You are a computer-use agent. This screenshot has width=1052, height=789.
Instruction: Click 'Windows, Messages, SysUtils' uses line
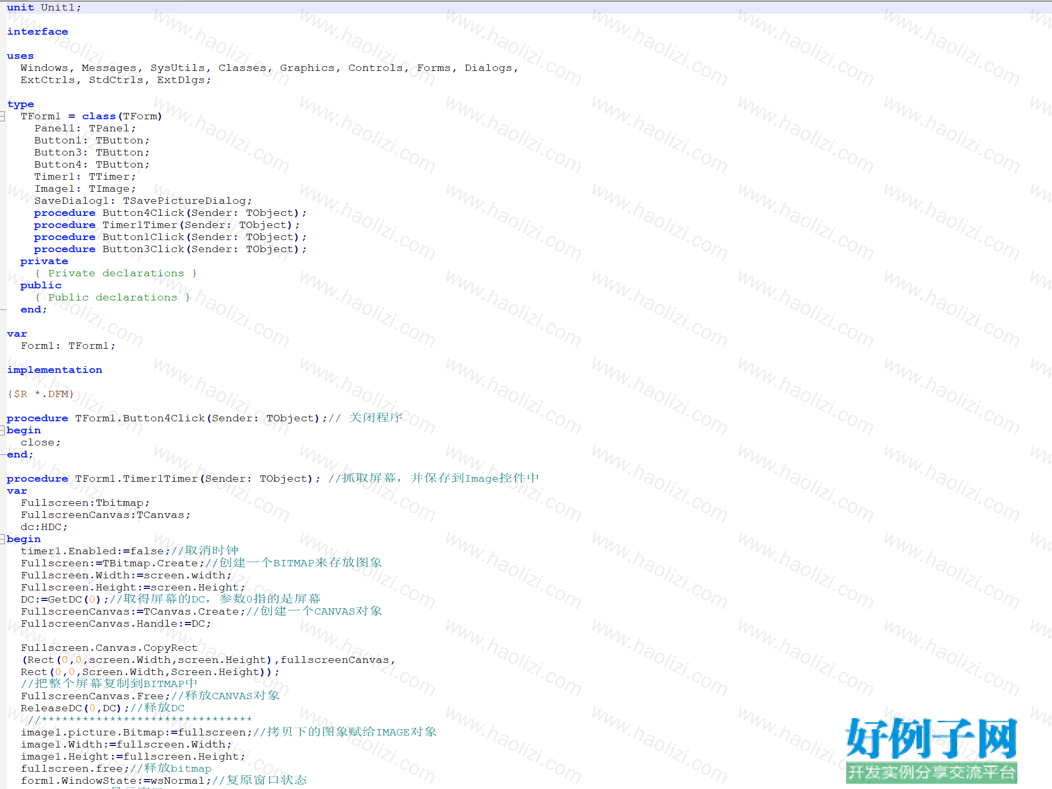(x=270, y=68)
